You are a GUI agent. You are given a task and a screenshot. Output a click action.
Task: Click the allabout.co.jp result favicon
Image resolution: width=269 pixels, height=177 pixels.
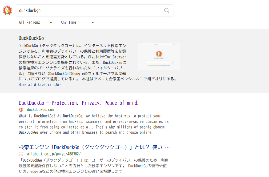[x=21, y=154]
